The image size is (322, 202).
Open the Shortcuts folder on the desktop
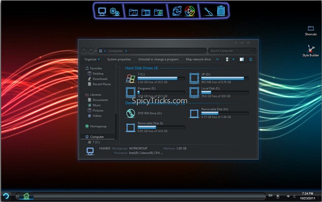point(310,30)
